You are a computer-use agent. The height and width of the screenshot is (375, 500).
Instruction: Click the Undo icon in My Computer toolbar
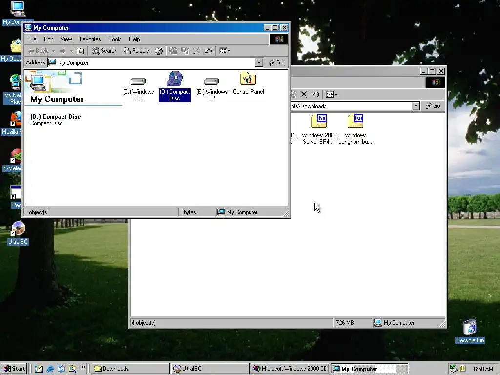208,51
